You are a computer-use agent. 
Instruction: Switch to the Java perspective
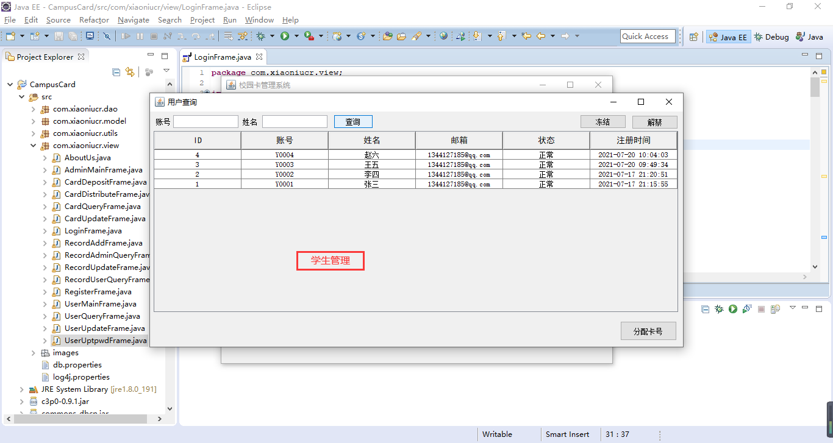tap(810, 37)
